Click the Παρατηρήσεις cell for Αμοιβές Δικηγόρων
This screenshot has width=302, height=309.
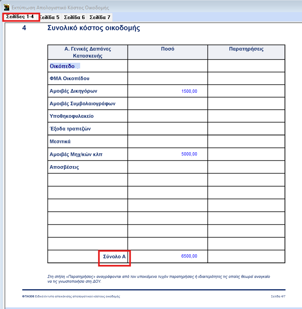(x=246, y=91)
